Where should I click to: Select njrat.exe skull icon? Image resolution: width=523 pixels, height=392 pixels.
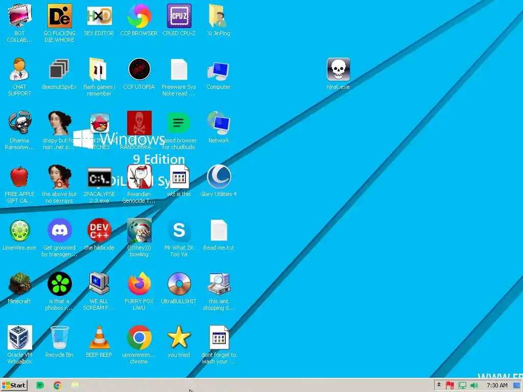tap(338, 74)
